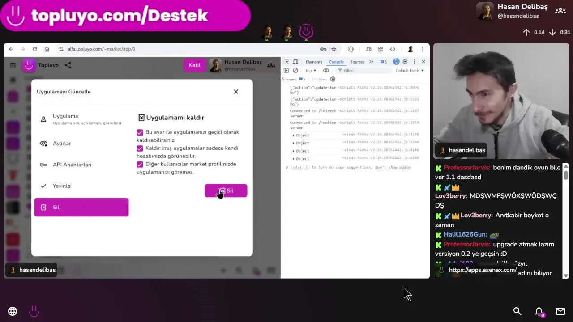Open notifications bell
Viewport: 573px width, 322px height.
tap(539, 311)
